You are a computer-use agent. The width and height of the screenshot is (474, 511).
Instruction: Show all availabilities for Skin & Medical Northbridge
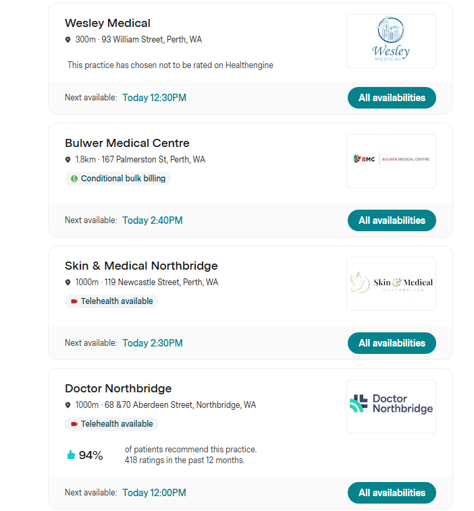click(x=392, y=343)
